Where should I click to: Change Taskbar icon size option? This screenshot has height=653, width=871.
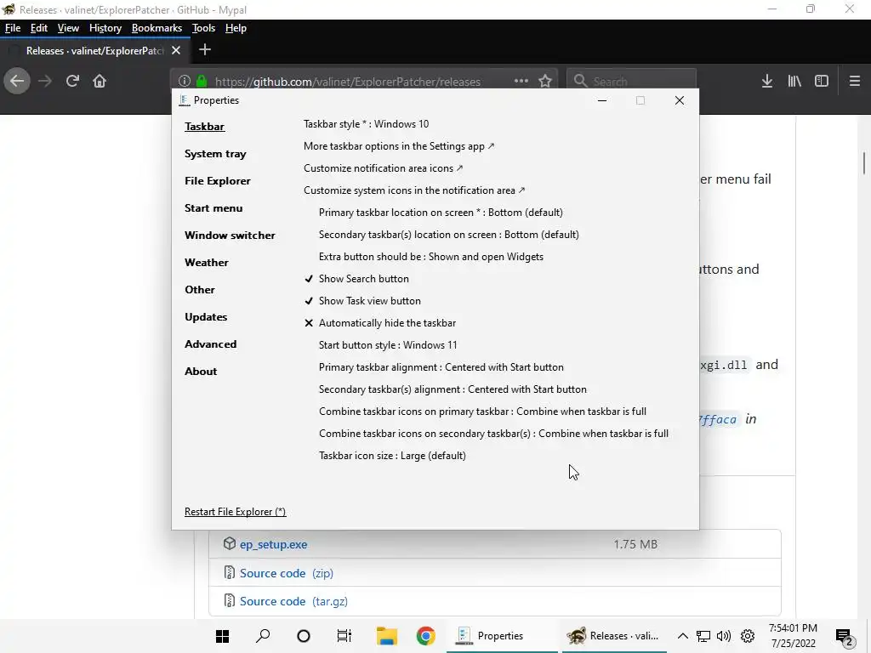[x=392, y=456]
